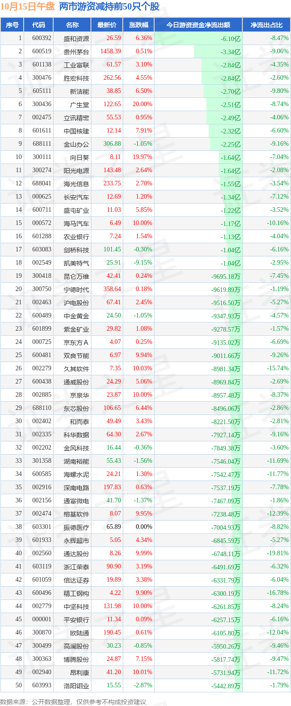Click the 净流出占比 column header

pyautogui.click(x=266, y=25)
